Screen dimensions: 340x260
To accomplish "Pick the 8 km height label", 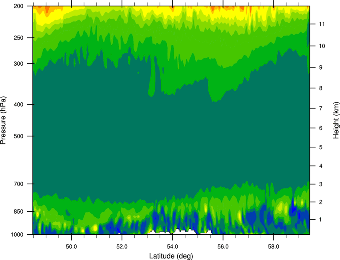I will click(x=320, y=88).
